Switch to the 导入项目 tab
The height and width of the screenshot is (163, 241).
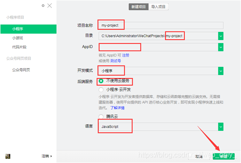pyautogui.click(x=158, y=7)
